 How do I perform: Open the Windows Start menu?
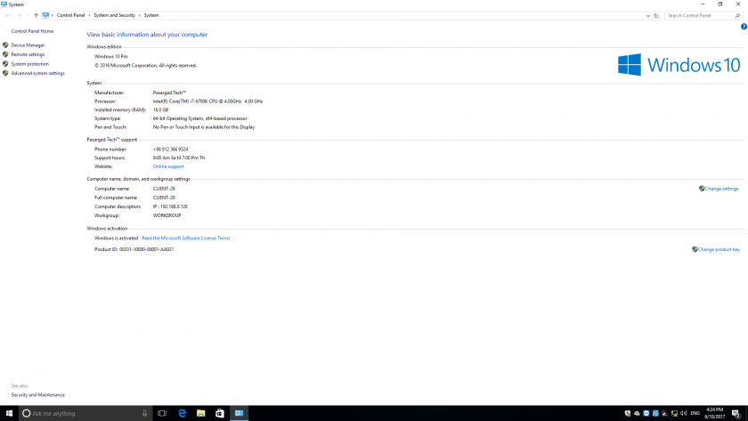(x=8, y=413)
